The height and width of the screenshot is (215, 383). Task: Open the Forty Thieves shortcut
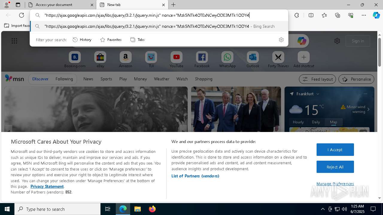point(278,60)
